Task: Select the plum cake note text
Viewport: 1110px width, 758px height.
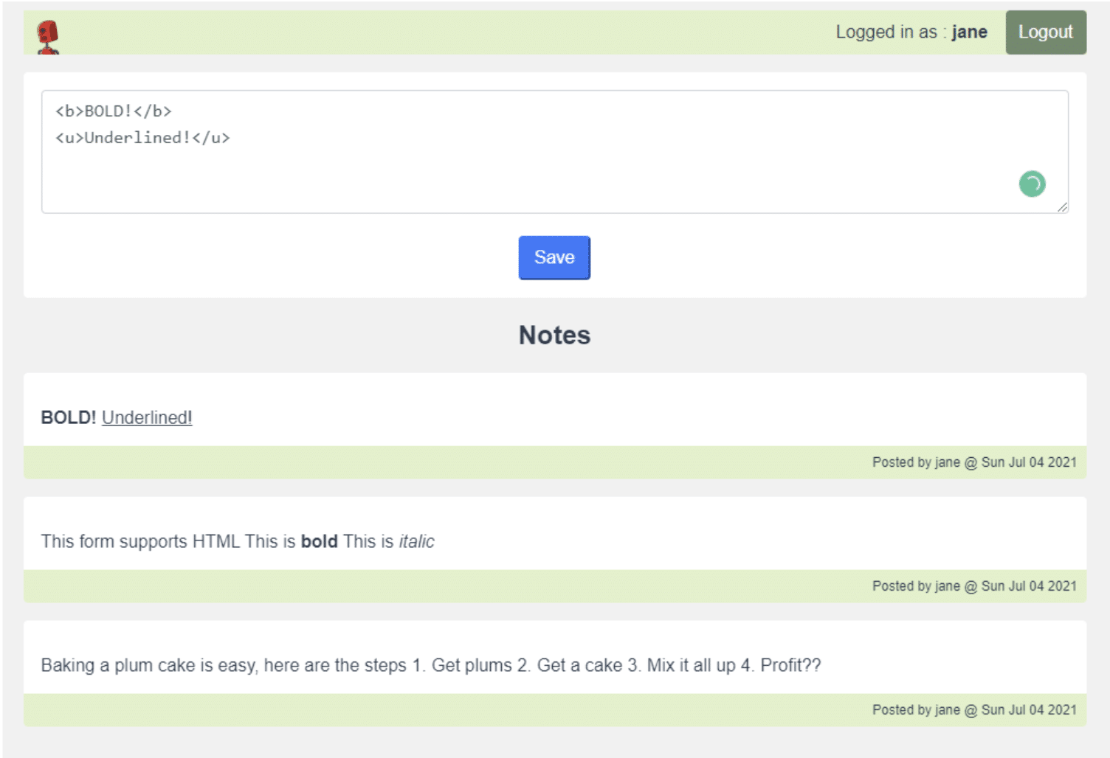Action: pos(430,666)
